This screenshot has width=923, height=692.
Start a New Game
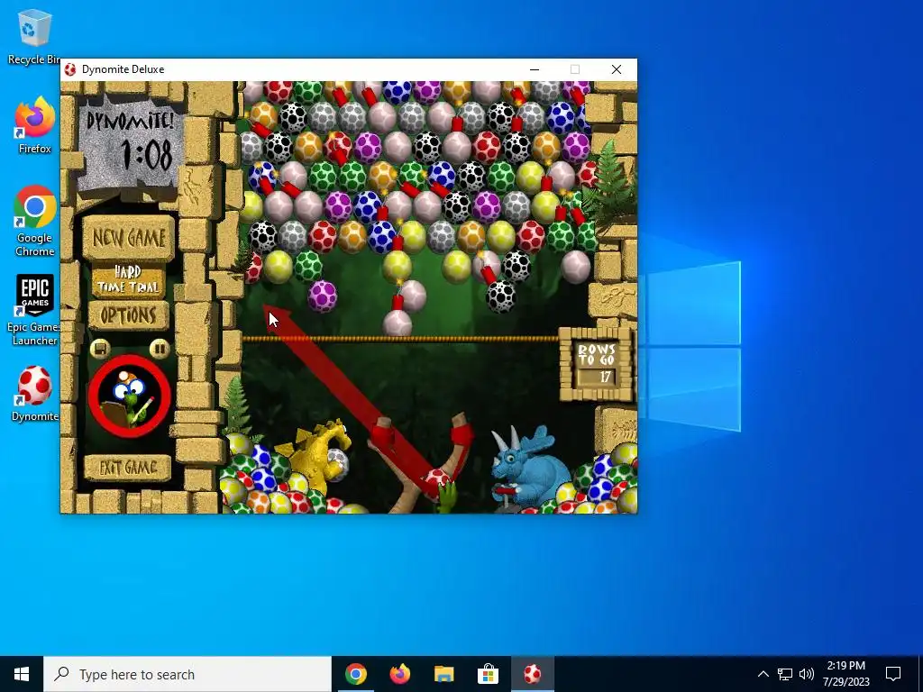point(129,238)
